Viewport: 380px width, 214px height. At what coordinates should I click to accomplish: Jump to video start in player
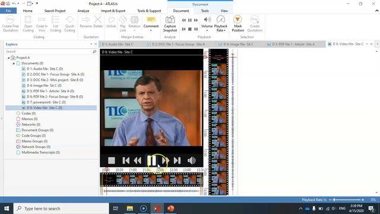click(126, 160)
